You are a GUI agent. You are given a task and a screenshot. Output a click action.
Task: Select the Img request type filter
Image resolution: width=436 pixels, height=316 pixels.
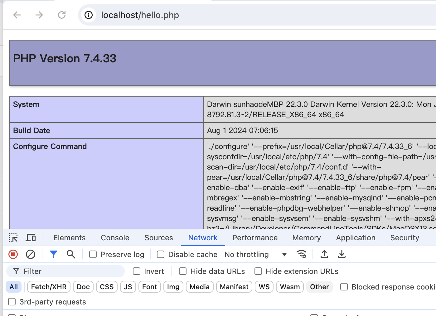click(173, 287)
